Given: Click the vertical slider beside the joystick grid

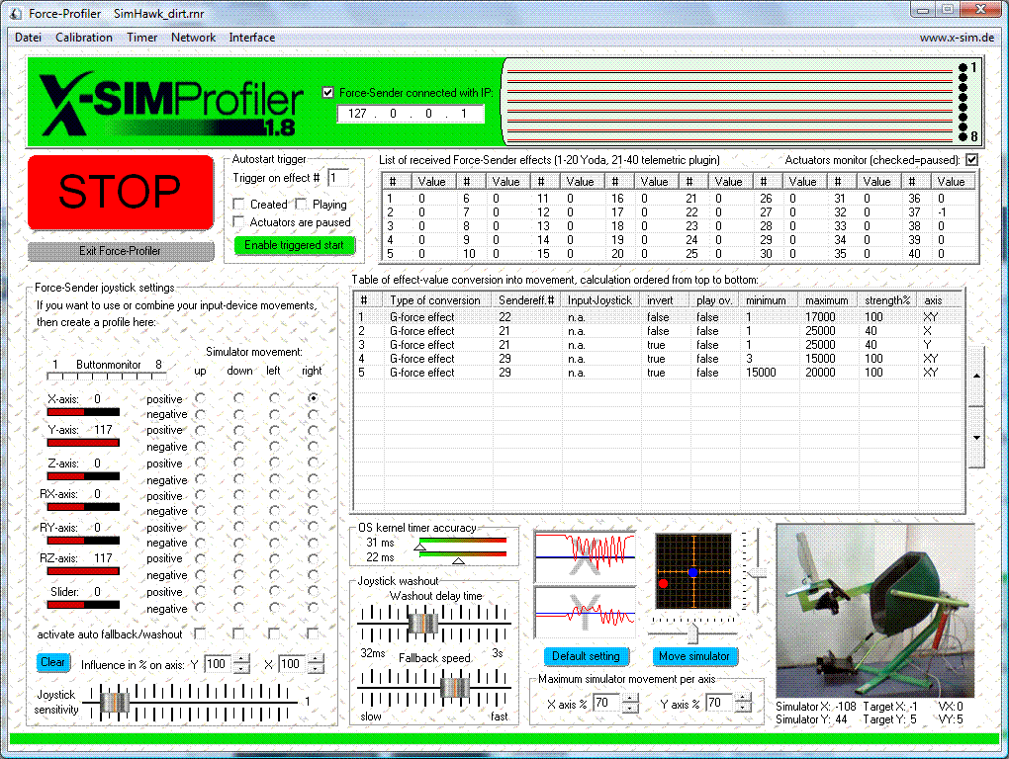Looking at the screenshot, I should [x=758, y=571].
